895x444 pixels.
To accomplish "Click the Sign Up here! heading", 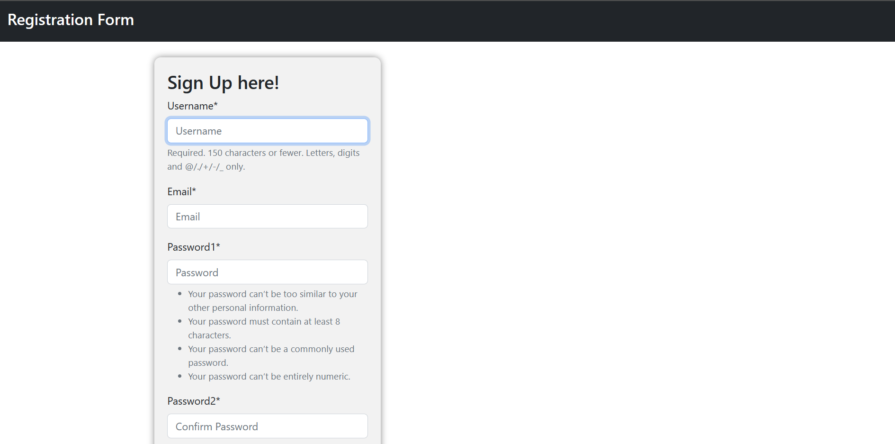I will 223,82.
